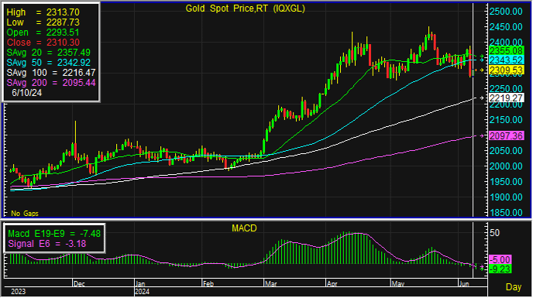Click the magenta 2097.36 price tag
Viewport: 533px width, 298px height.
tap(506, 136)
